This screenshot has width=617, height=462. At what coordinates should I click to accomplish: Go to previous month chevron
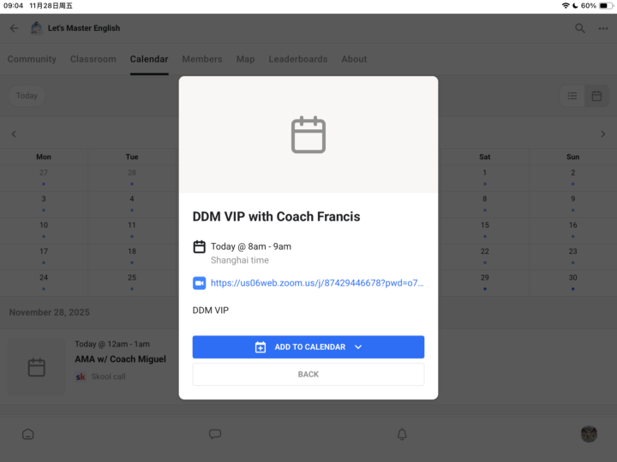pyautogui.click(x=14, y=134)
